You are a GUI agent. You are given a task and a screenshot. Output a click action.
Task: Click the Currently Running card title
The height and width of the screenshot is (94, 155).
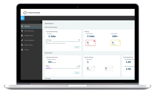coord(51,32)
